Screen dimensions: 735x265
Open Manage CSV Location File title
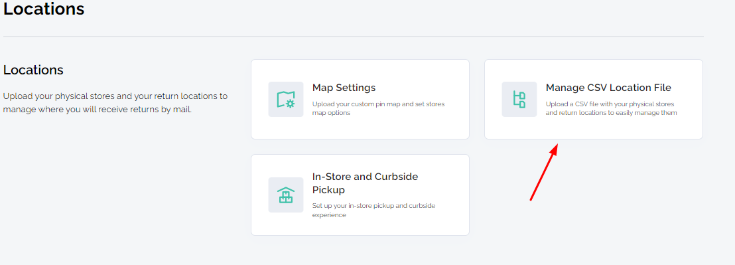tap(608, 88)
